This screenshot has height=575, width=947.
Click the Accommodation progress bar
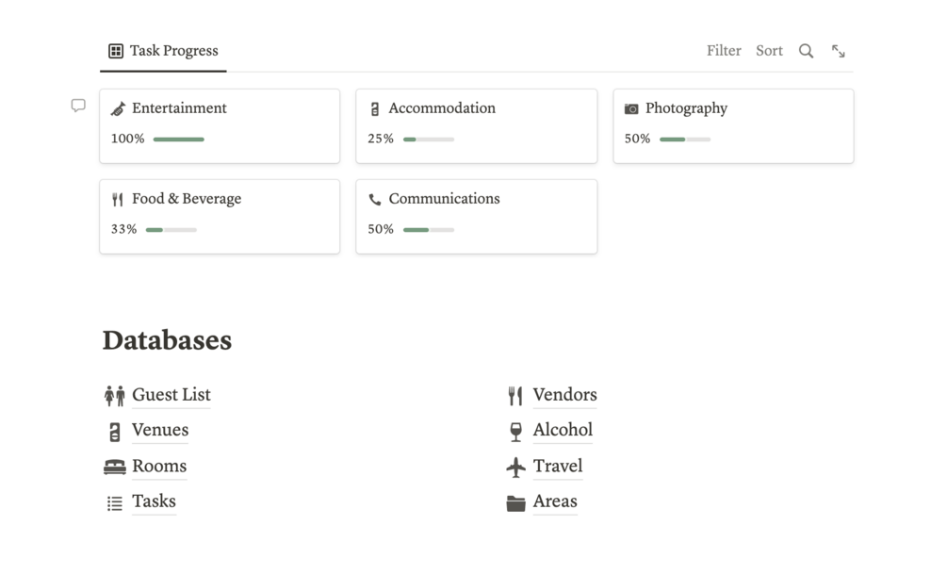point(428,140)
